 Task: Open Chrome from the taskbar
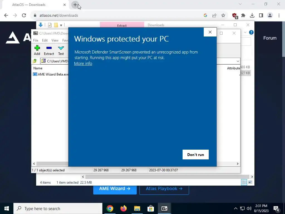pyautogui.click(x=110, y=208)
